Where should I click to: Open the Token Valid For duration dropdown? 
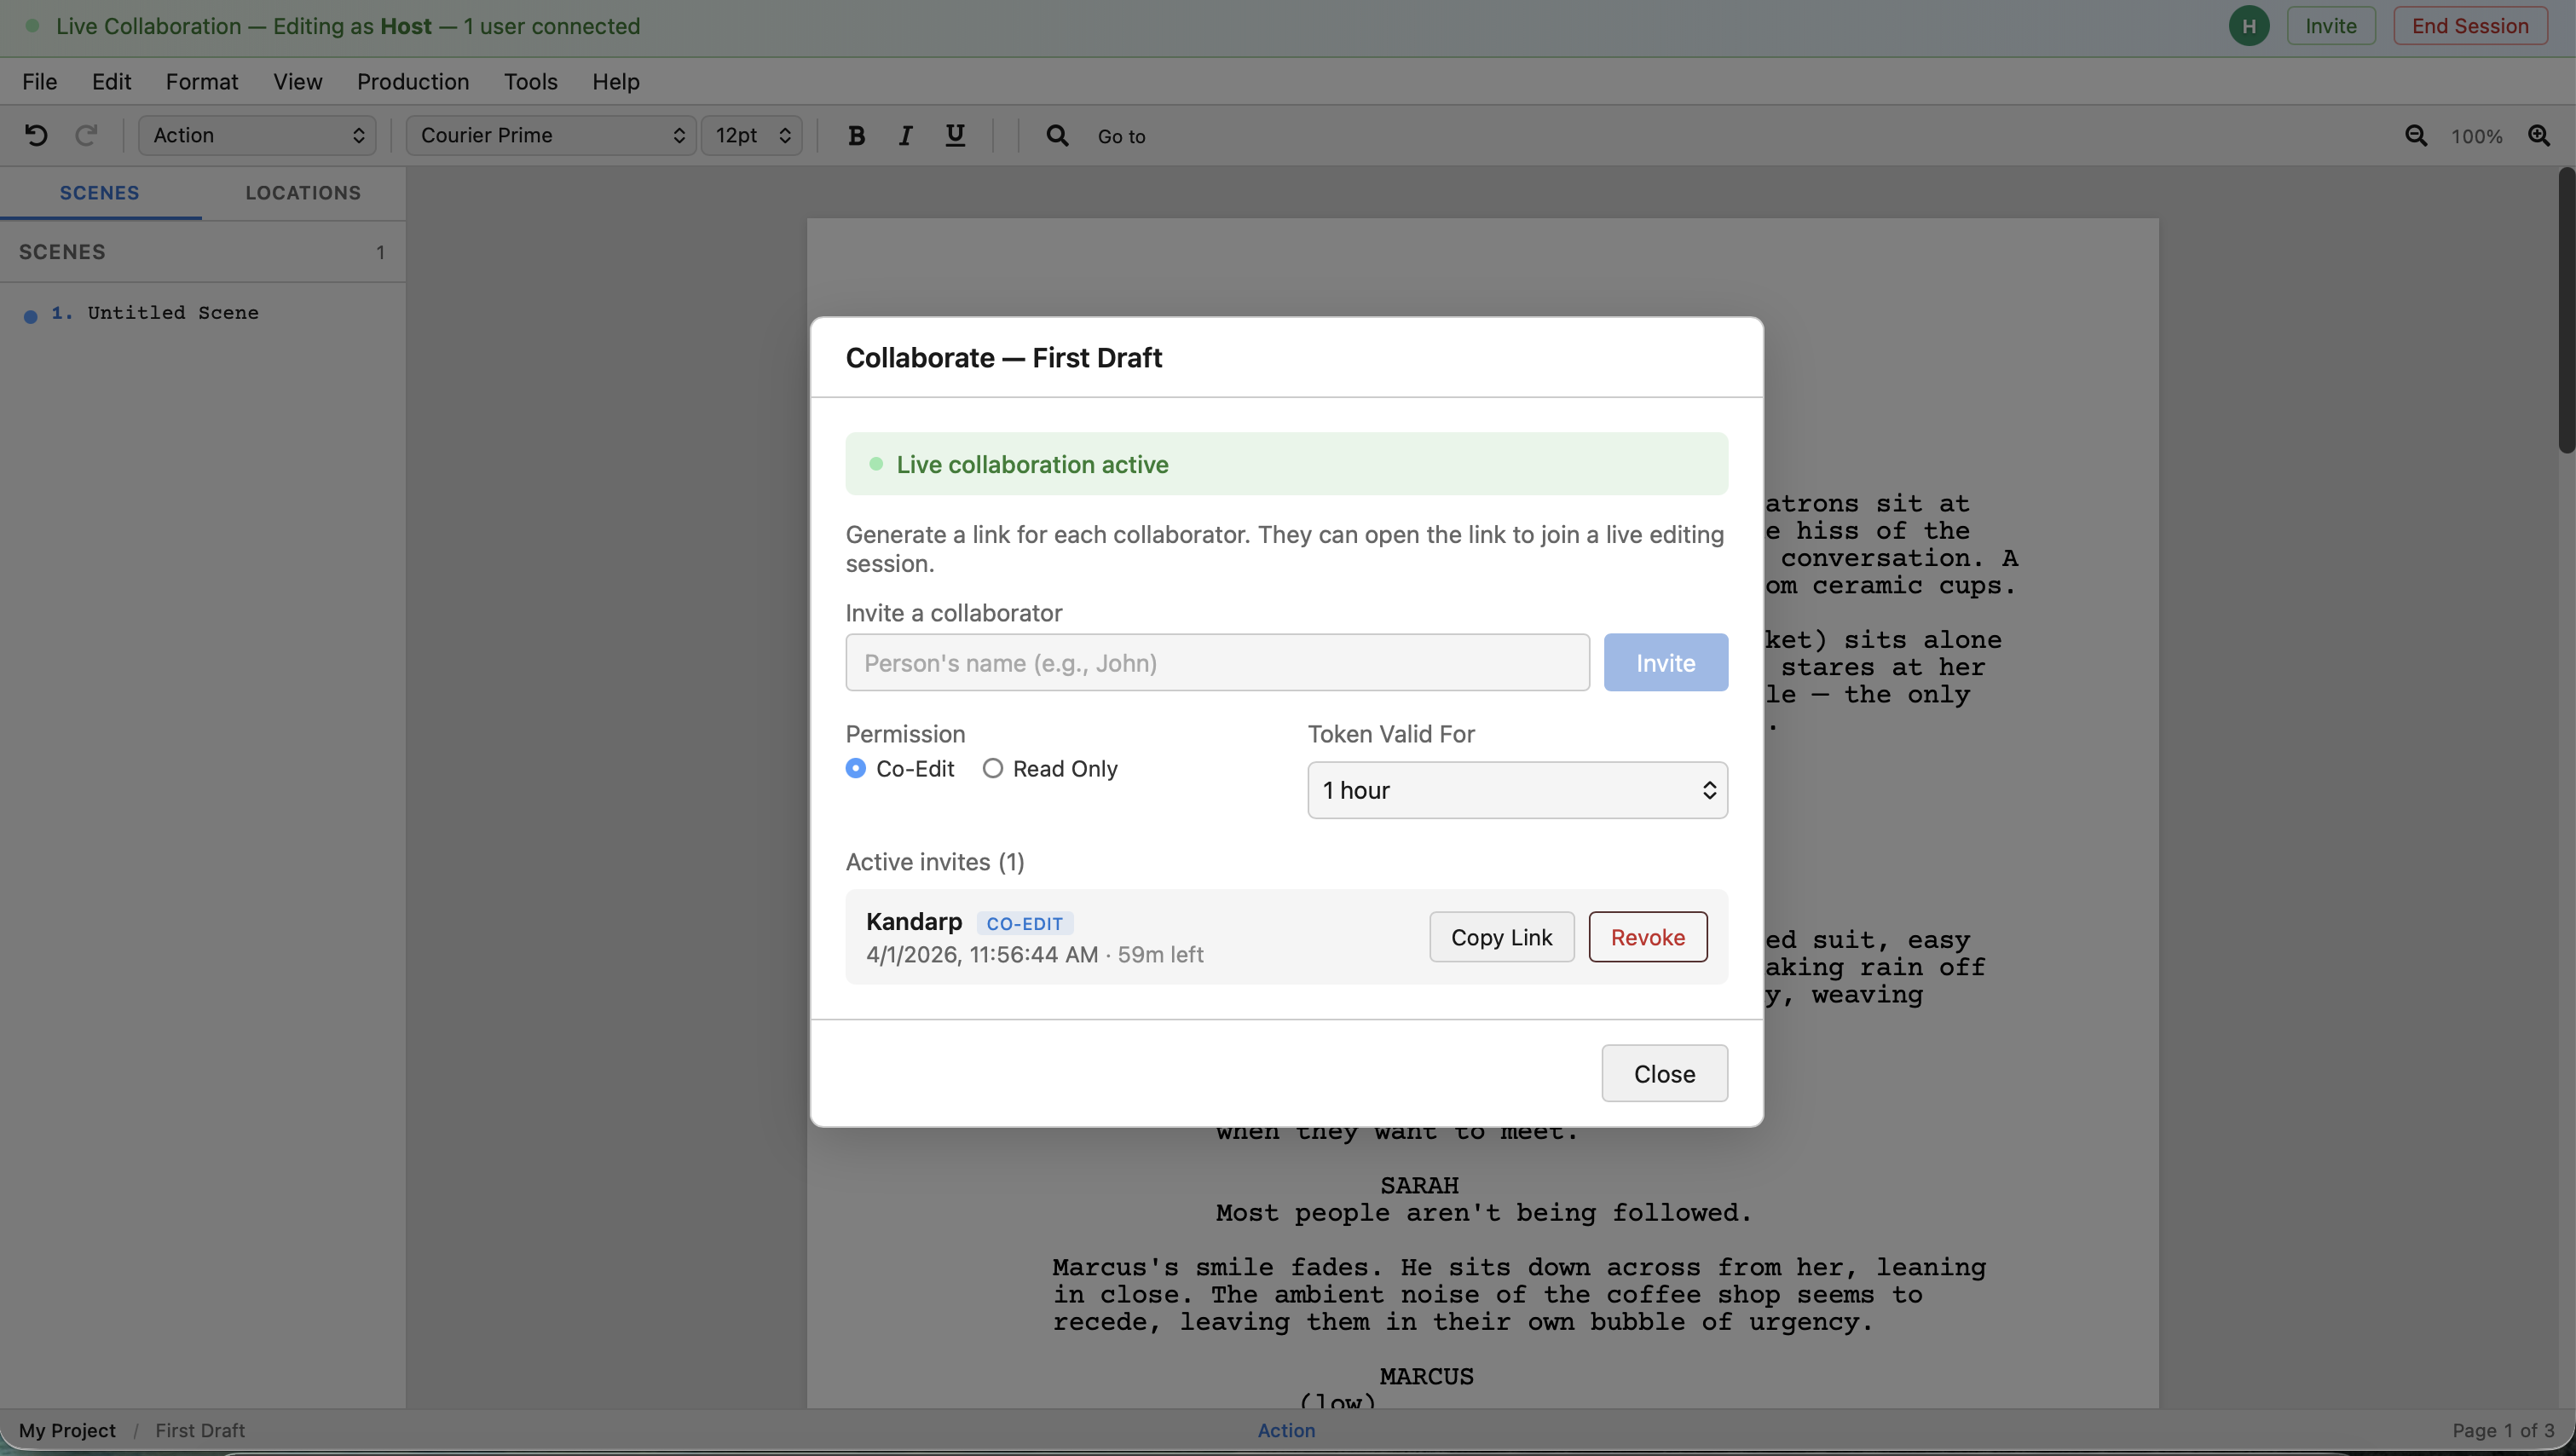click(1516, 790)
